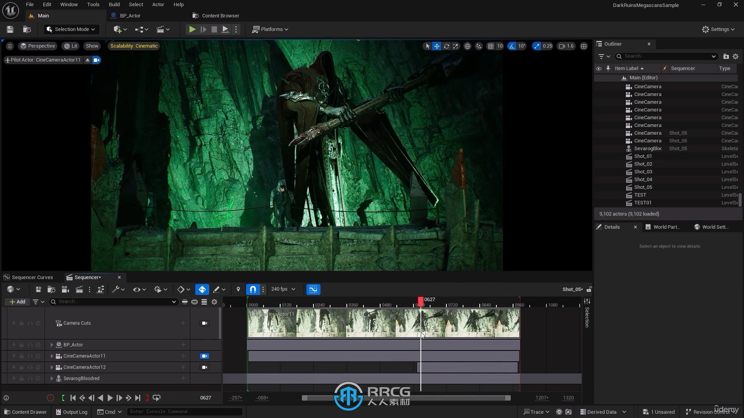744x418 pixels.
Task: Toggle camera lock for CineCameraActor11 track
Action: coord(205,356)
